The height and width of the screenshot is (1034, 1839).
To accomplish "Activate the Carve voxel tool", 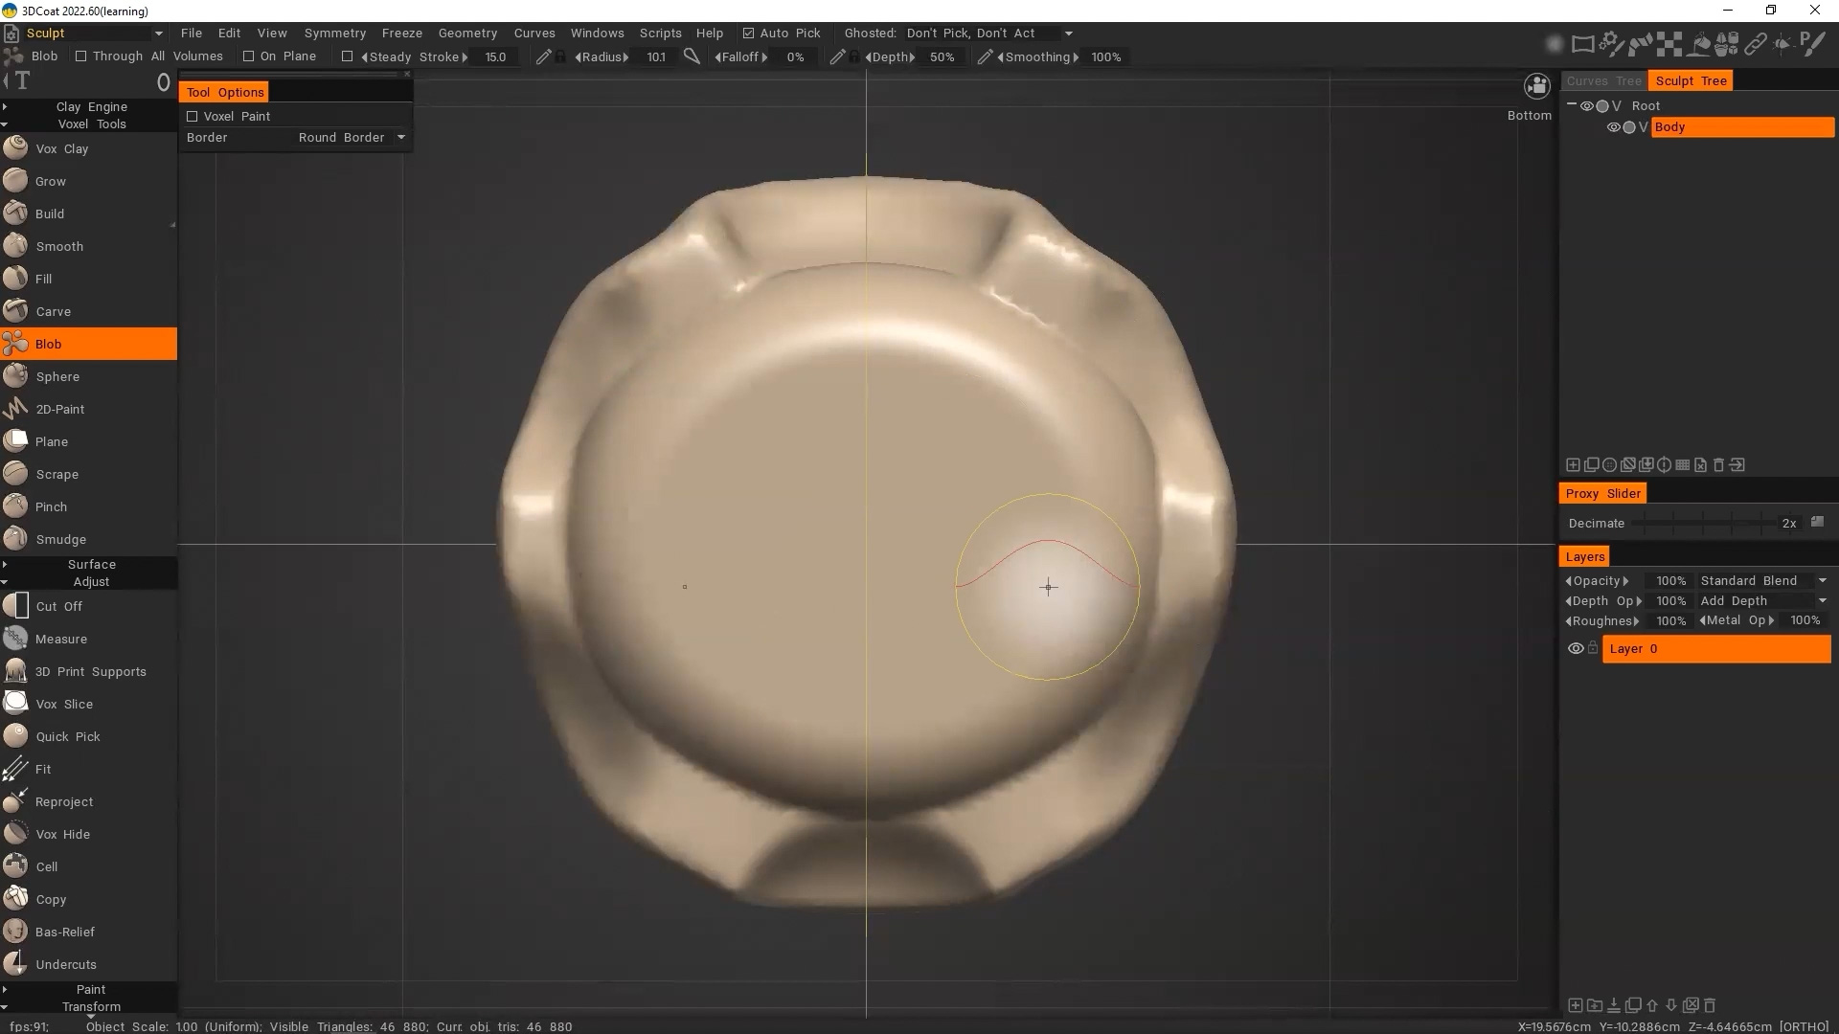I will point(53,311).
